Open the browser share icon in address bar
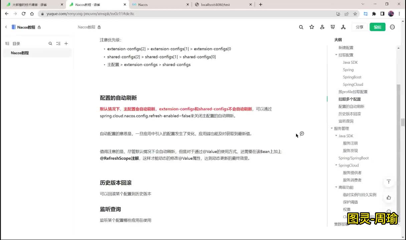 pos(347,14)
